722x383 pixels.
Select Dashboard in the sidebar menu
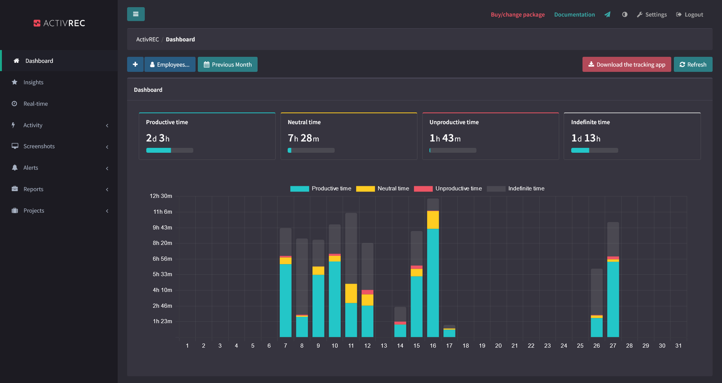pos(39,61)
